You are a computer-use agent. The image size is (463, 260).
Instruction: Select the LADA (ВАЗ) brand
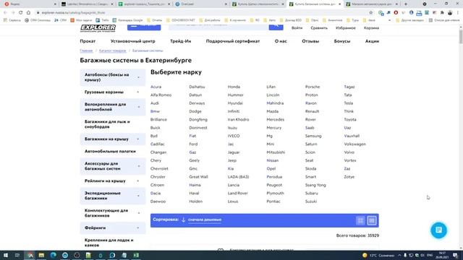[x=238, y=177]
